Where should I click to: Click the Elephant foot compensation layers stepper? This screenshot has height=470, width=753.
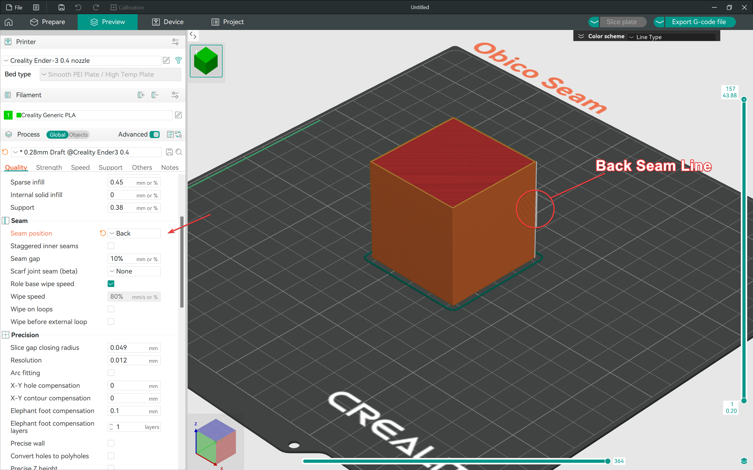[111, 427]
